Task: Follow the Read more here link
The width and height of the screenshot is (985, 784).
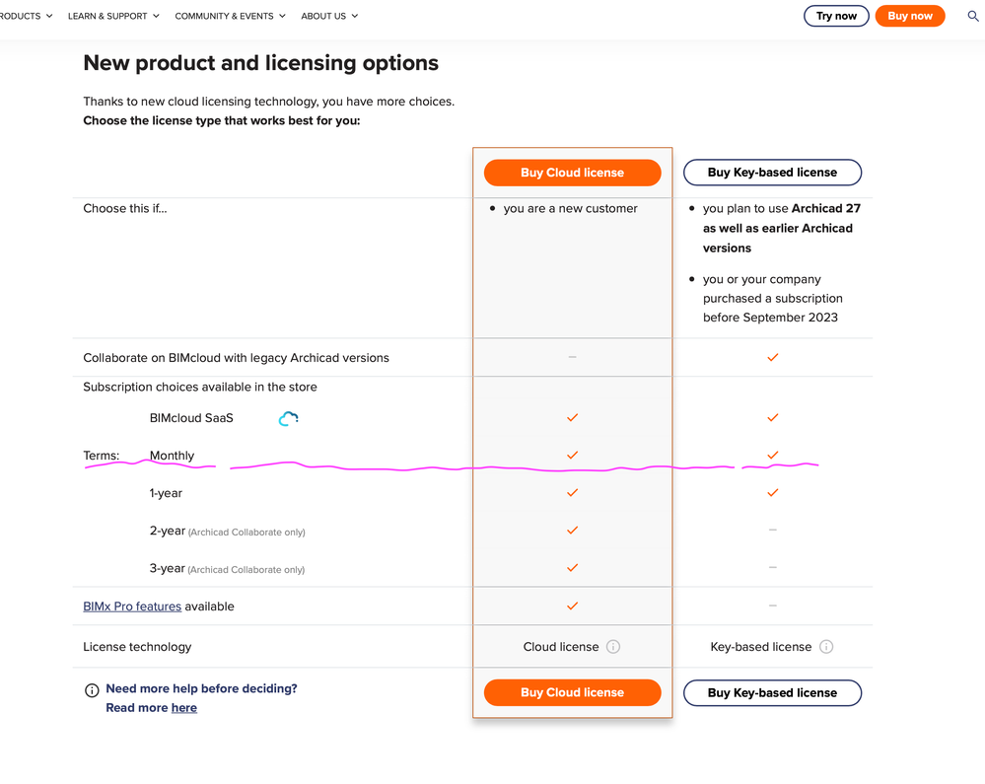Action: coord(184,708)
